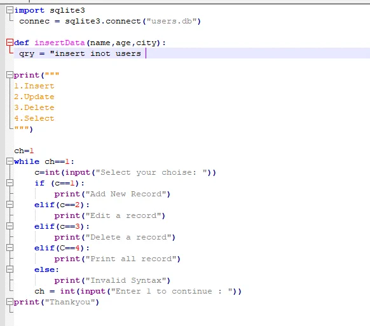Collapse the fold at 'if (c==1):' line
This screenshot has width=370, height=326.
10,183
